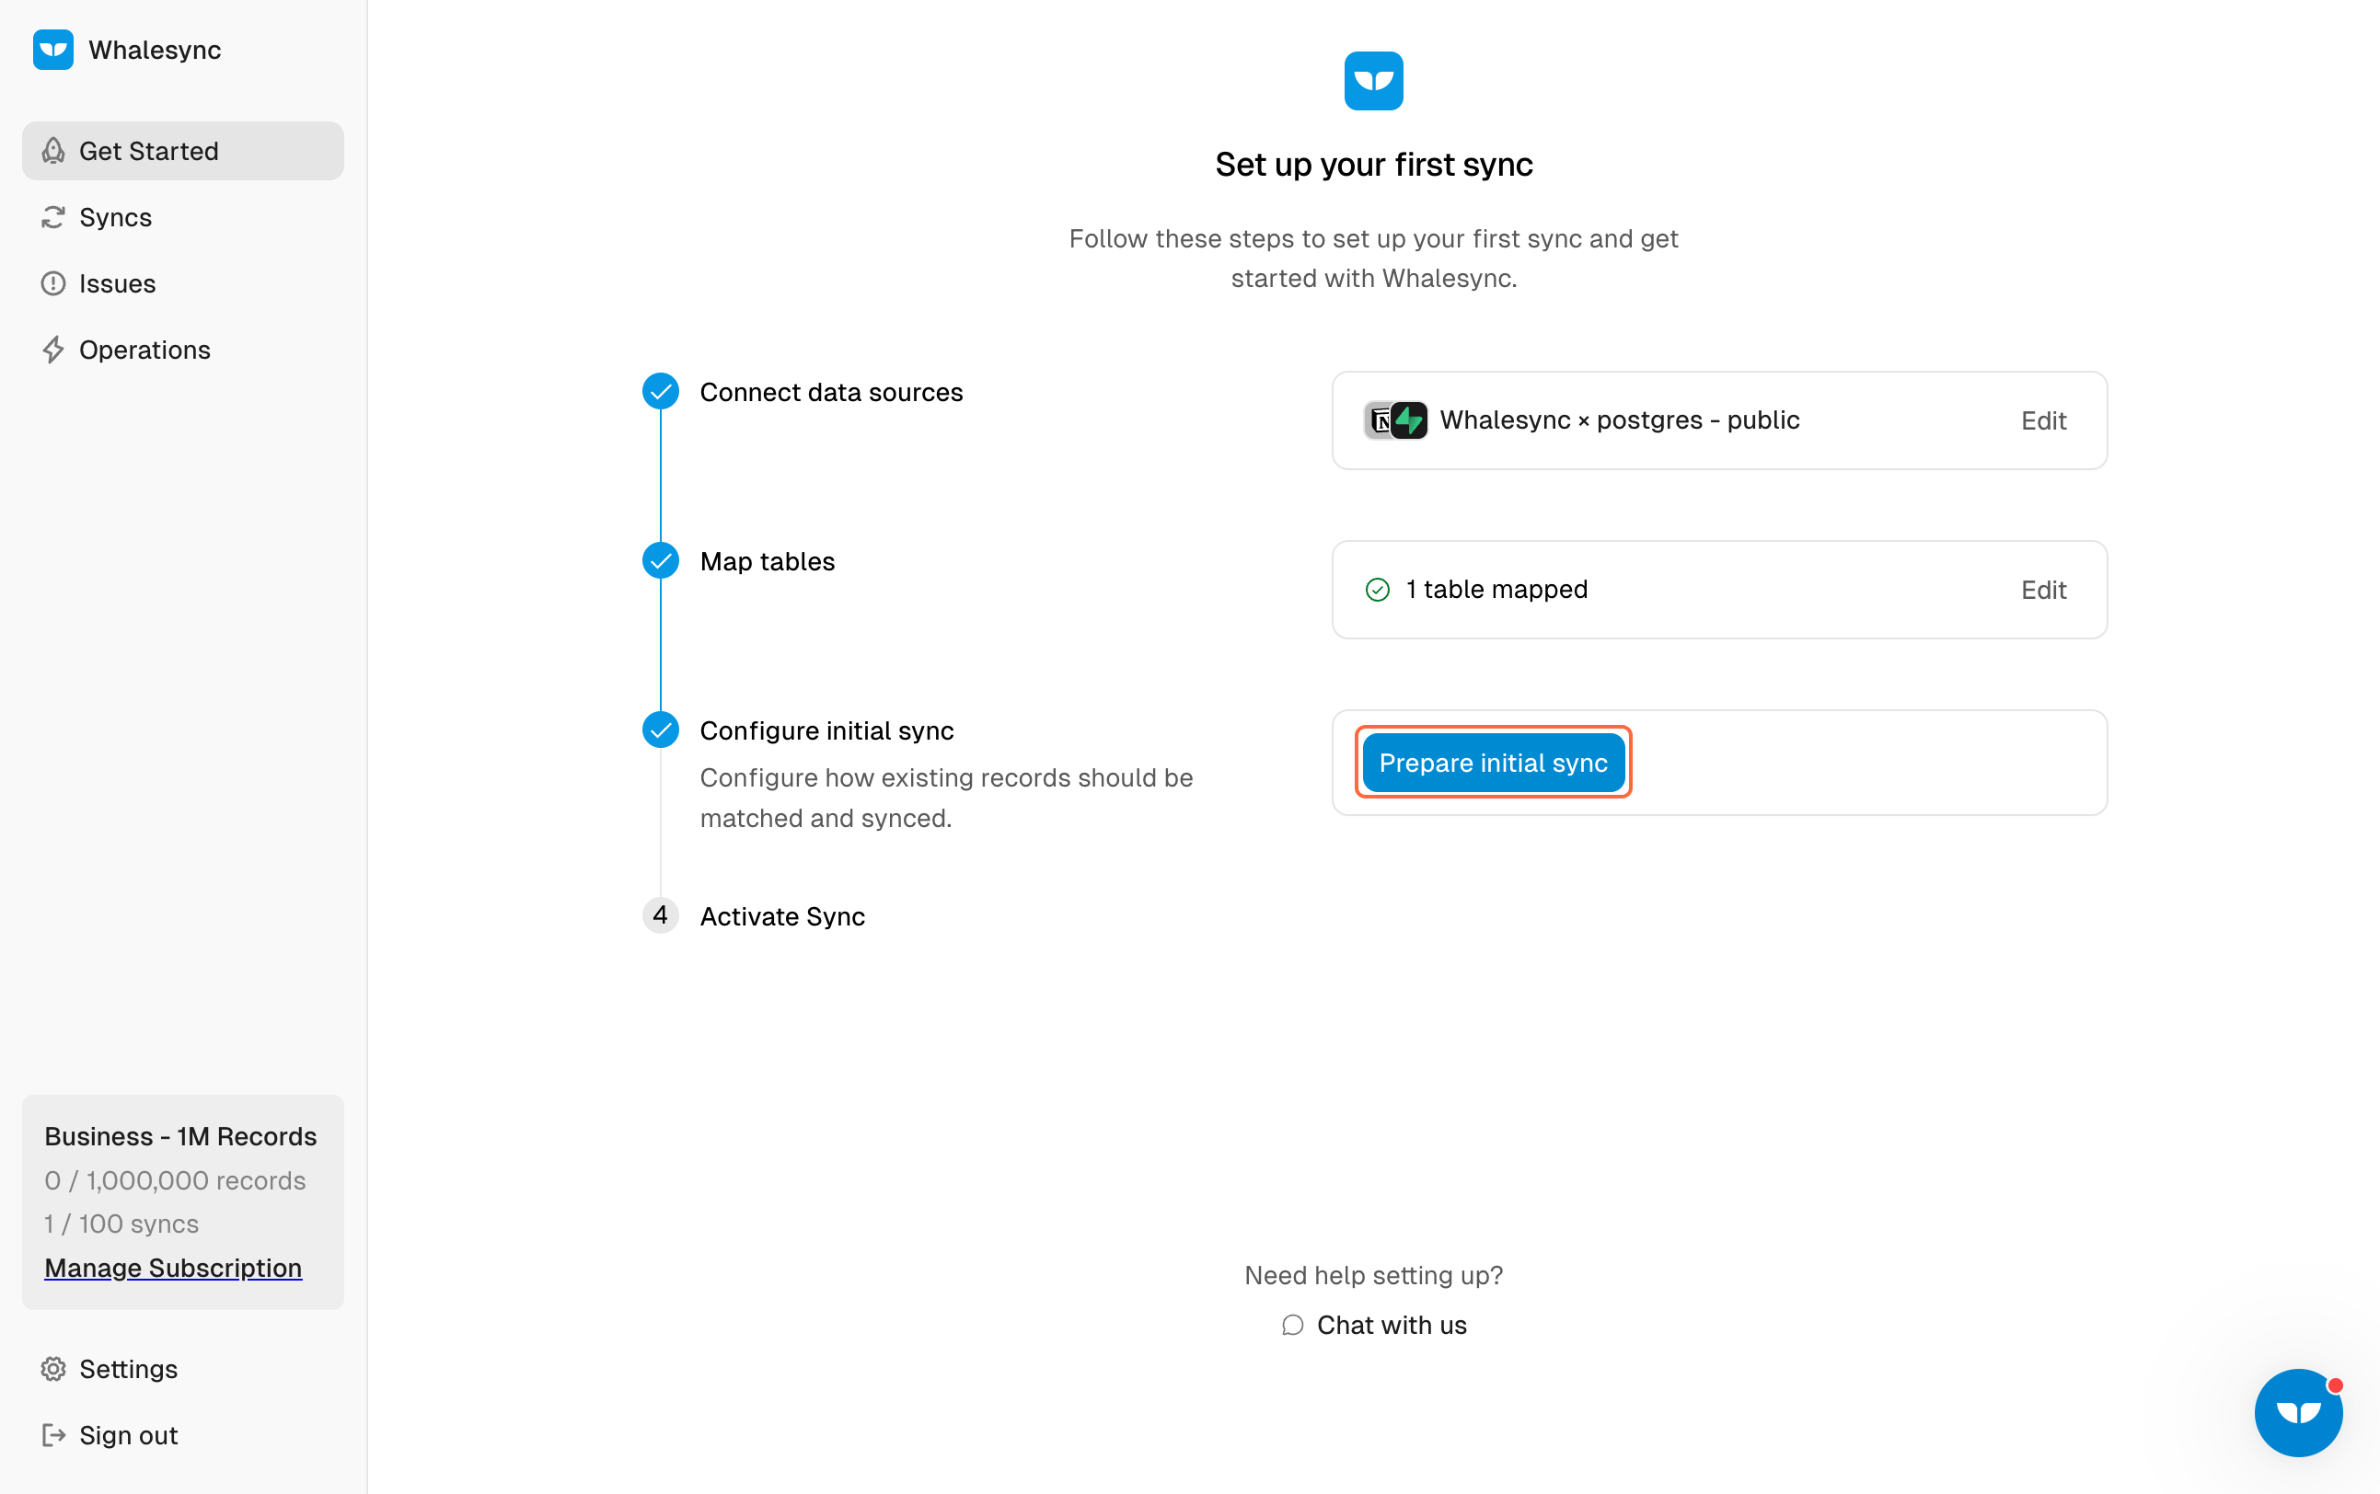
Task: Click the 0 / 1,000,000 records usage text
Action: point(175,1181)
